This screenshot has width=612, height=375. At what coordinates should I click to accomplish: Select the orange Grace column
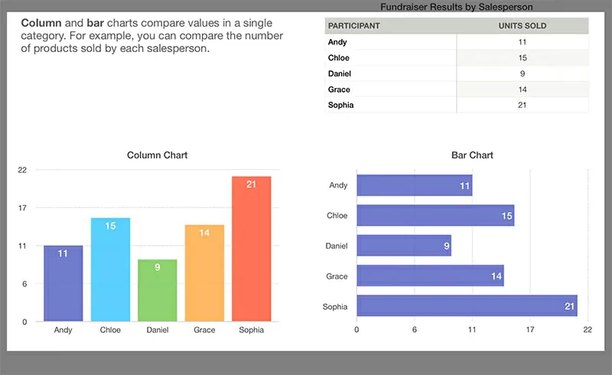coord(204,273)
